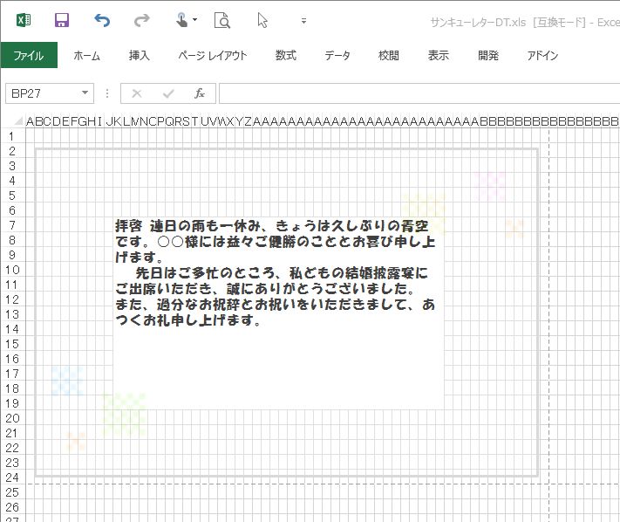Image resolution: width=620 pixels, height=522 pixels.
Task: Click the Redo arrow icon
Action: click(141, 20)
